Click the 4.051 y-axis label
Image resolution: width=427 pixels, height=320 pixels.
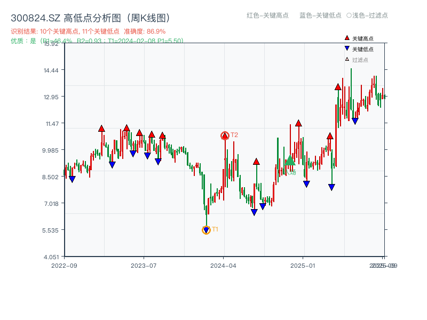[x=51, y=257]
